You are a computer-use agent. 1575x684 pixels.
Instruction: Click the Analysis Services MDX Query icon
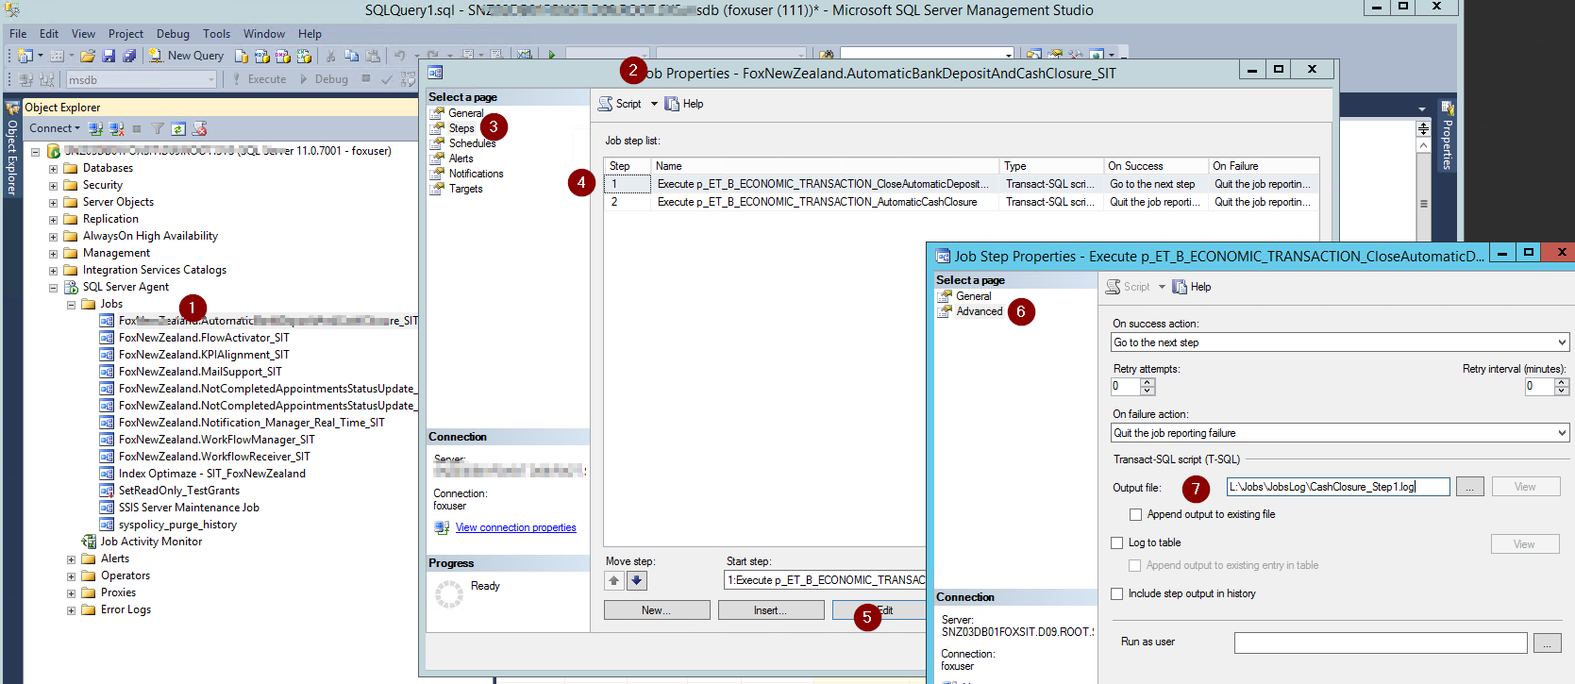pos(262,56)
